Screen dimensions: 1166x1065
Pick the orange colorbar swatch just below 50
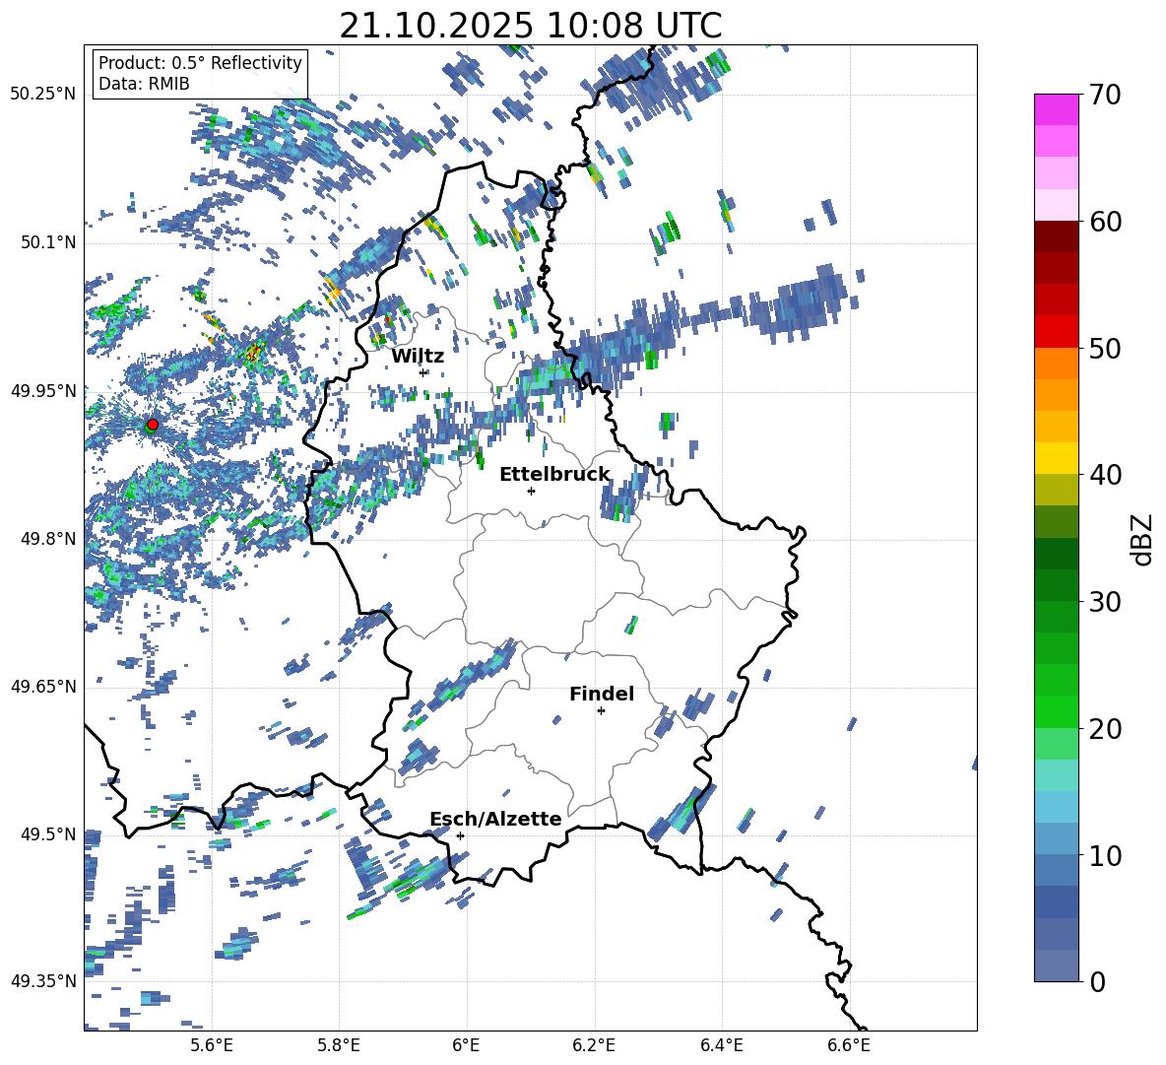(1056, 364)
